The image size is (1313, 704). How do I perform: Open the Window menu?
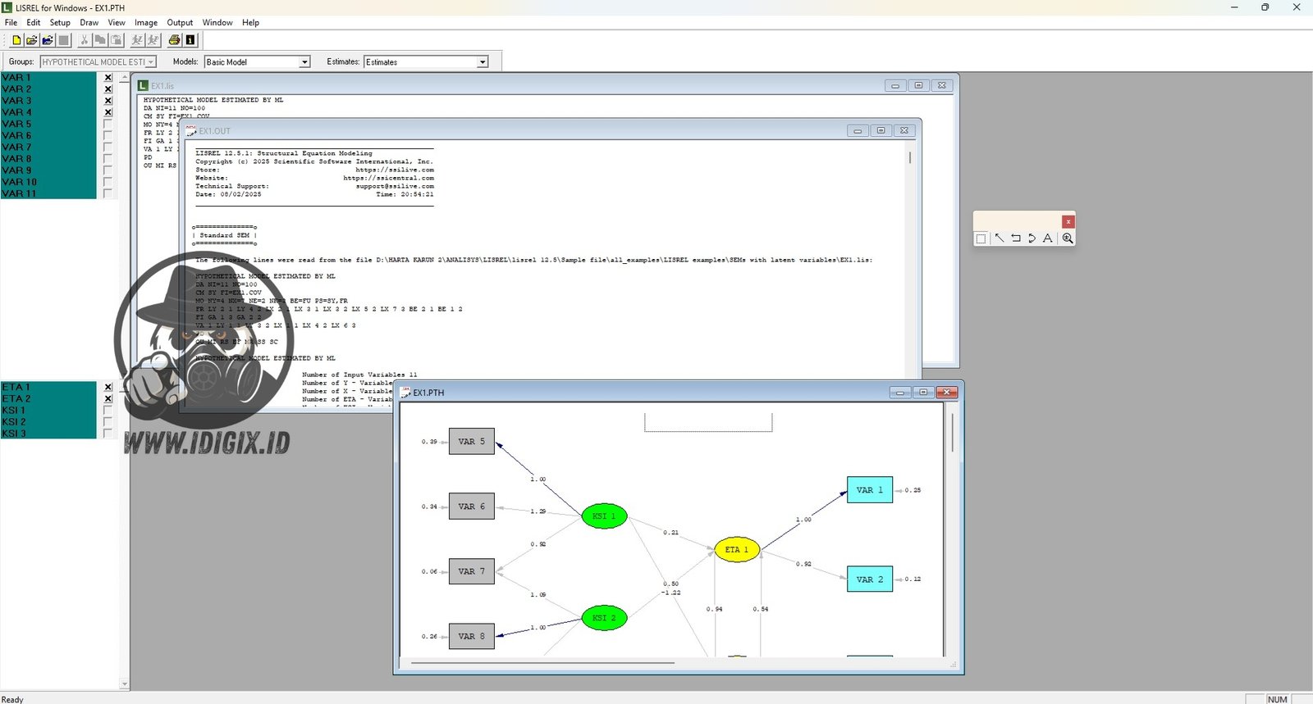(x=217, y=22)
